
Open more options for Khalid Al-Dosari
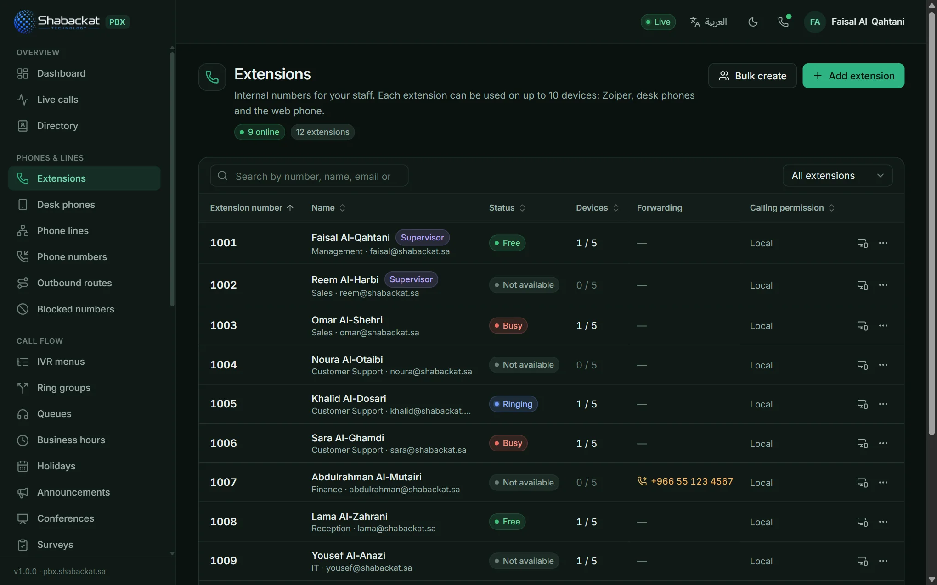[x=883, y=404]
